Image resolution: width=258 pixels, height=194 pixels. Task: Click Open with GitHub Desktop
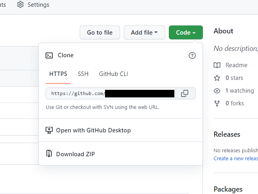(120, 130)
